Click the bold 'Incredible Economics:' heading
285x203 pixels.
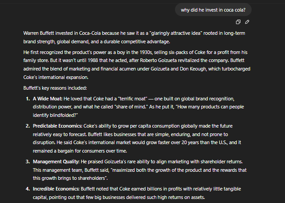(x=56, y=189)
